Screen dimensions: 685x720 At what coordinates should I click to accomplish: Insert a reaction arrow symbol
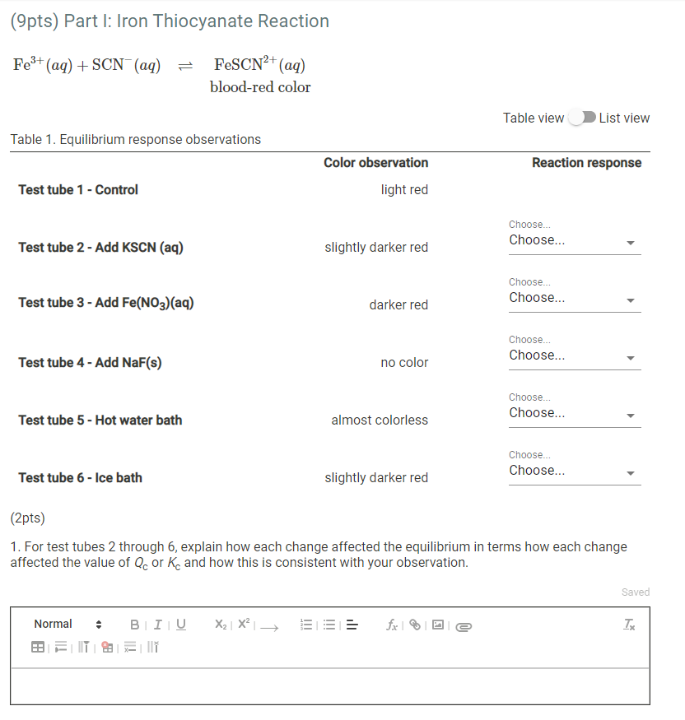(269, 627)
